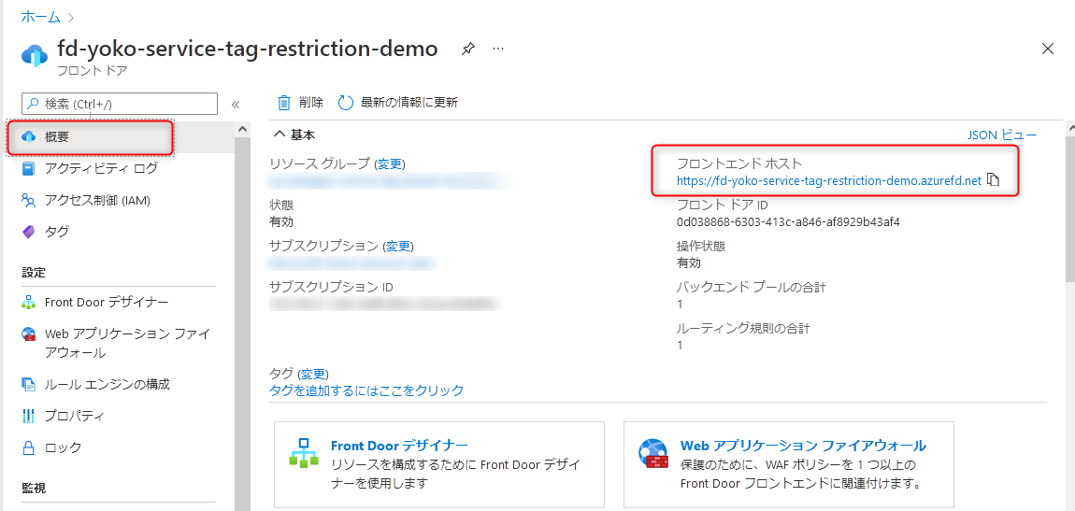Open the Front Door デザイナー card title
The height and width of the screenshot is (511, 1075).
click(x=399, y=446)
